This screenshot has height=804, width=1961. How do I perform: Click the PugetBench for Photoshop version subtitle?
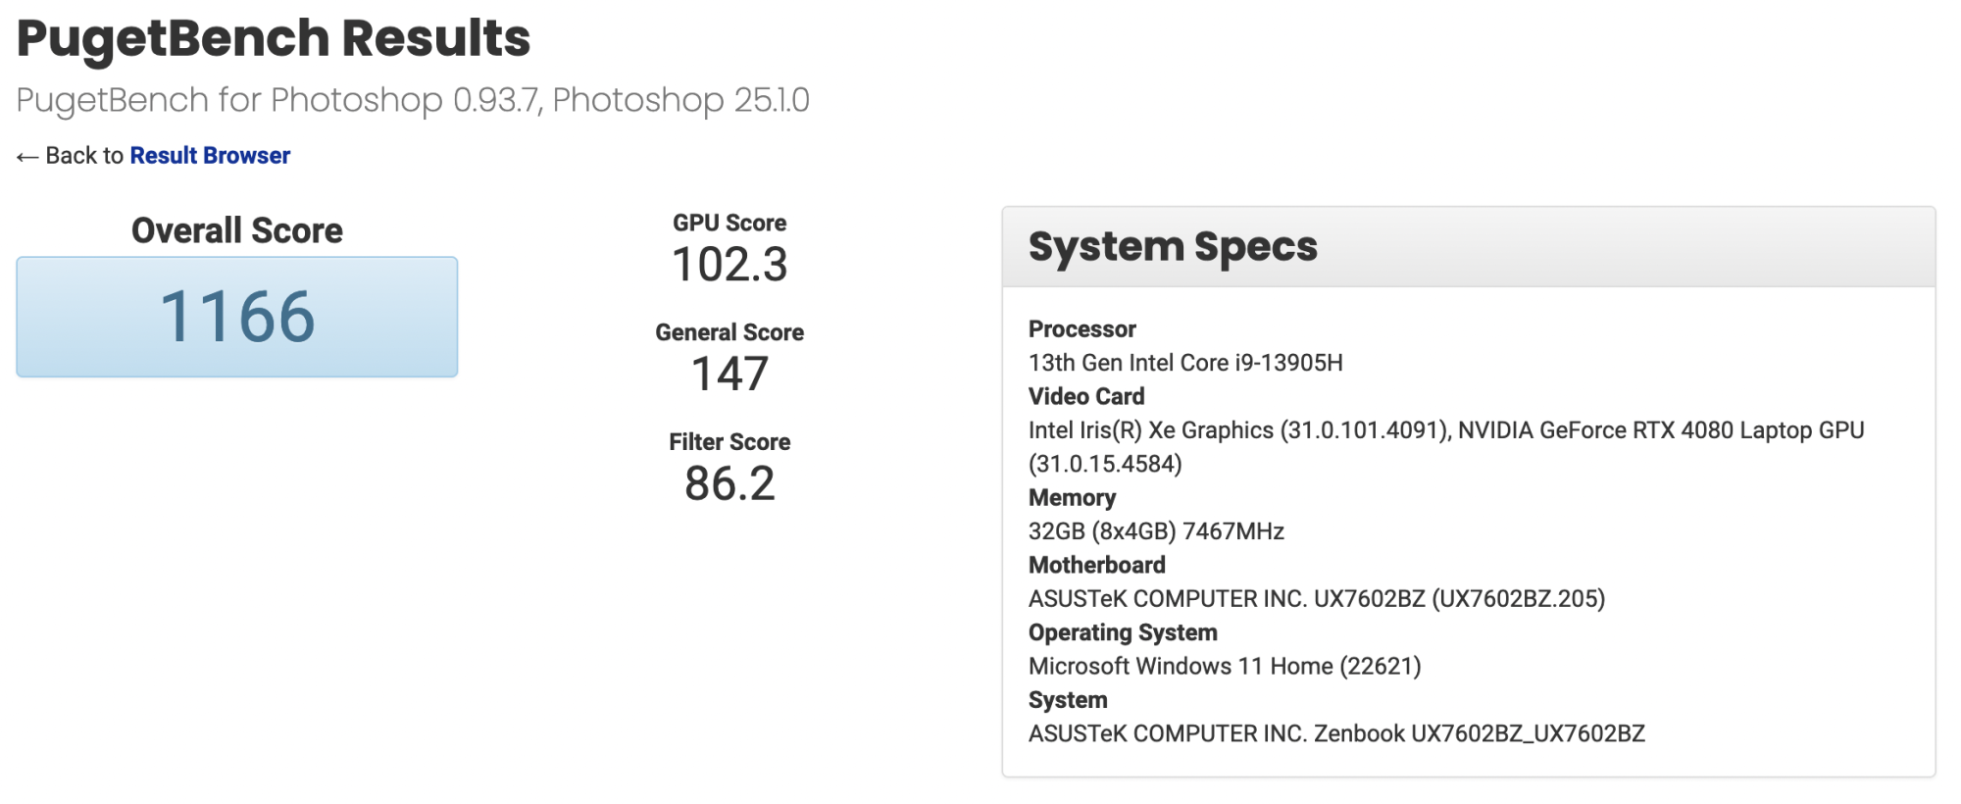pos(413,100)
